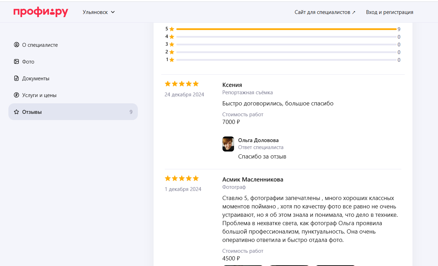
Task: Click reviewer name Асмик Масленникова
Action: 253,179
